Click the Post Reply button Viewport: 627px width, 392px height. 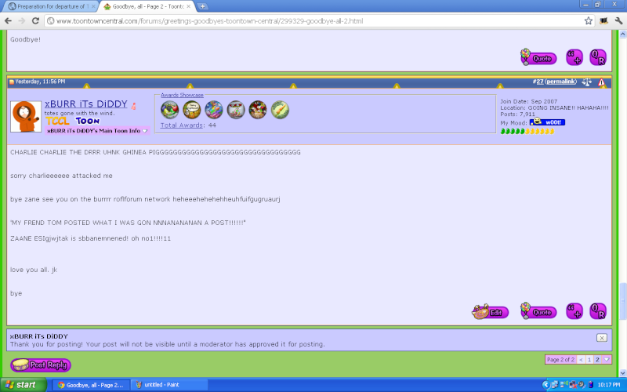click(x=41, y=365)
